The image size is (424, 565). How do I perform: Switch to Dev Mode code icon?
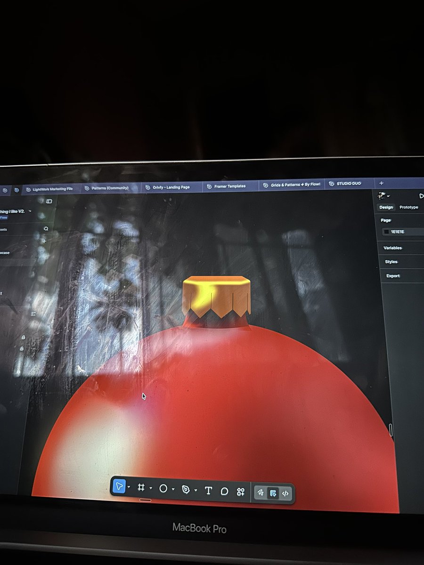[x=285, y=493]
